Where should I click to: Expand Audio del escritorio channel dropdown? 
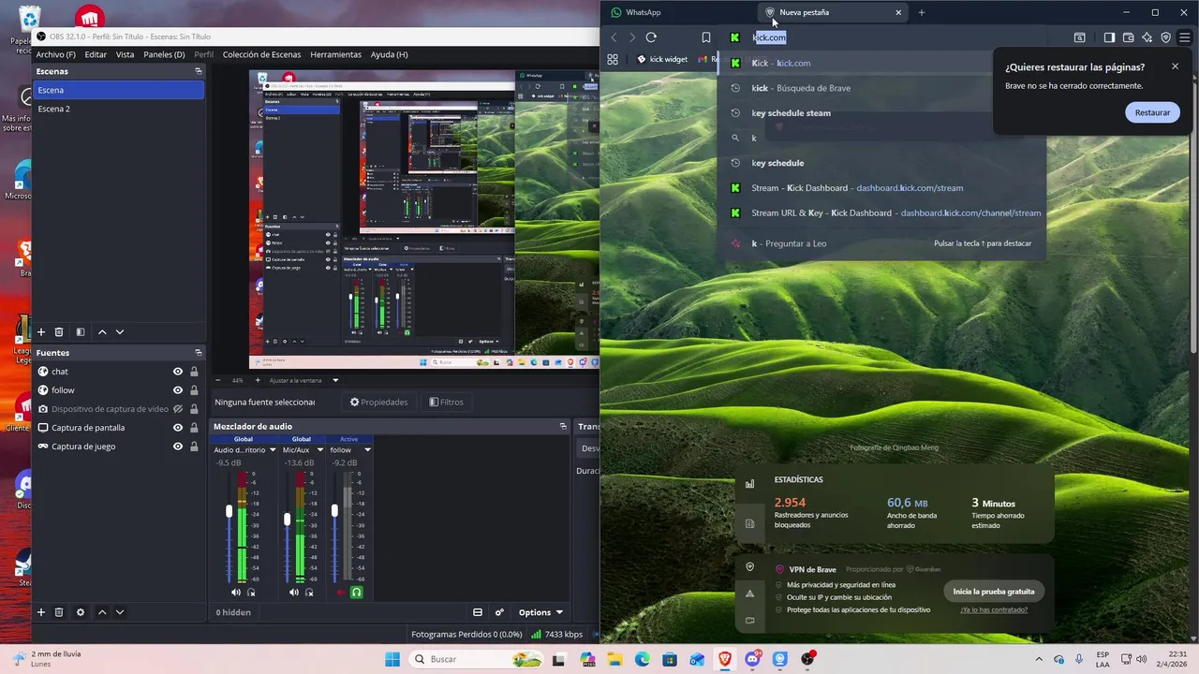pyautogui.click(x=273, y=450)
